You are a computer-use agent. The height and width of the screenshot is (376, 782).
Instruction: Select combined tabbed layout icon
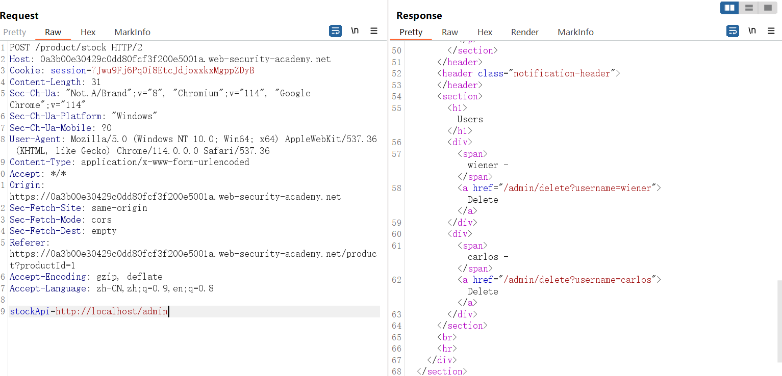pyautogui.click(x=768, y=8)
